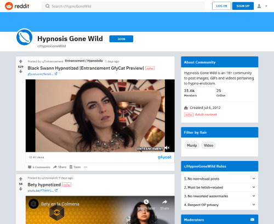Downvote the Black Swann Hypnotized post
Viewport: 274px width, 224px height.
pyautogui.click(x=21, y=72)
